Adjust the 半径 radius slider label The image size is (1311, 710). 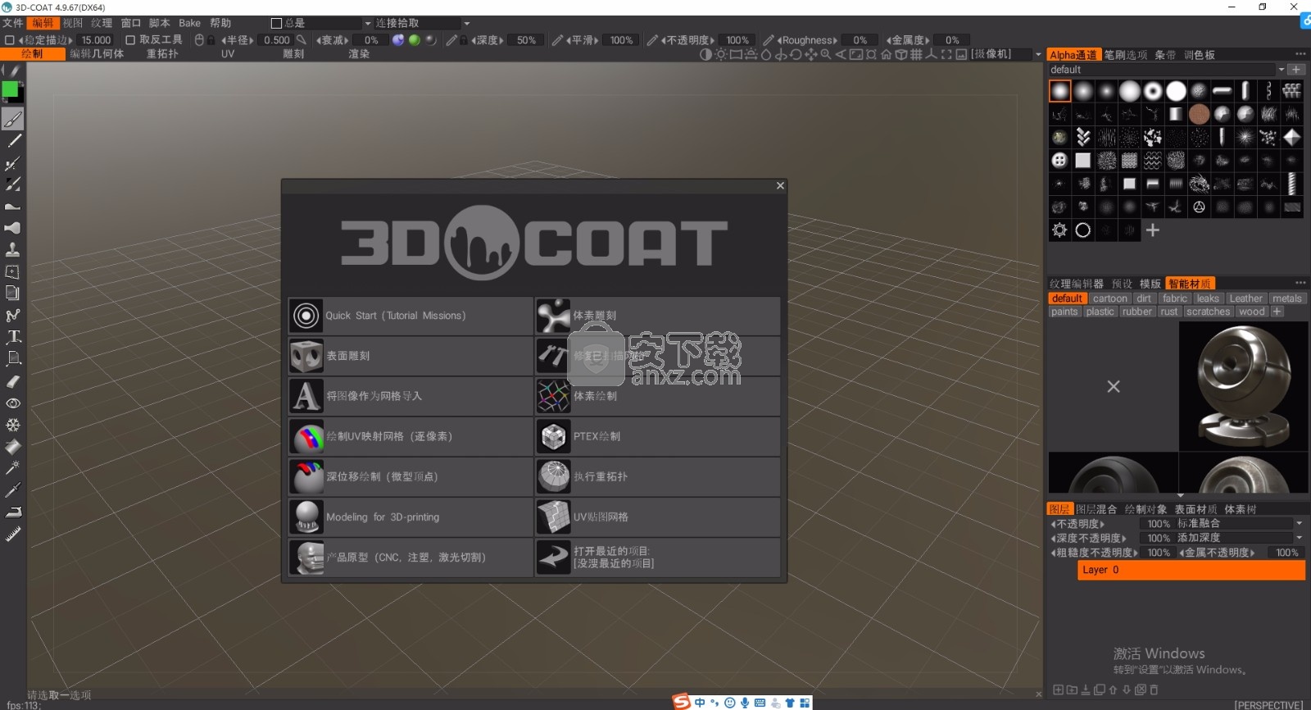coord(238,39)
